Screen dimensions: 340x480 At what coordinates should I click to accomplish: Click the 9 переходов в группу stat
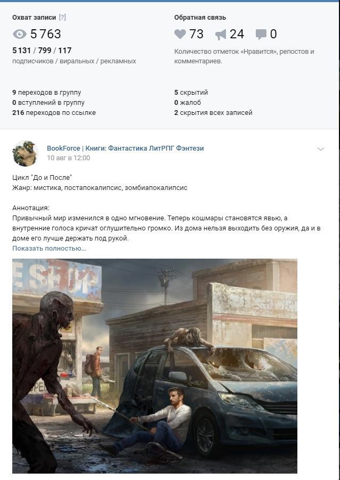tap(46, 93)
